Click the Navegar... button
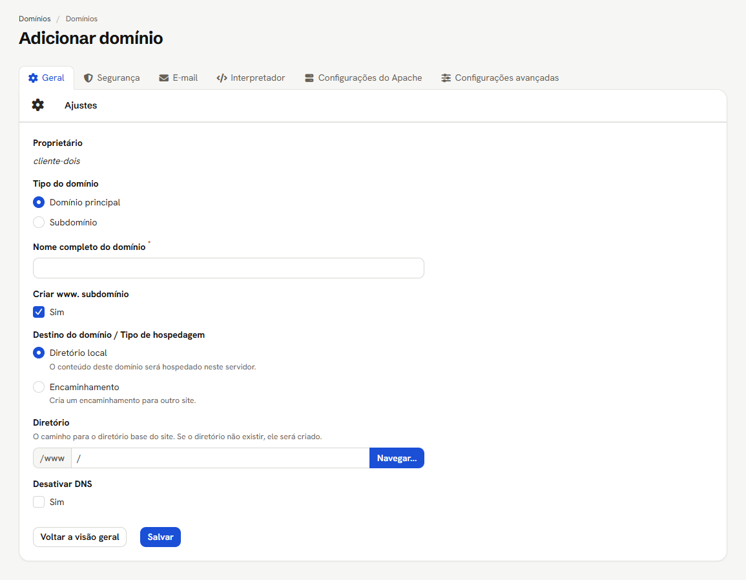The image size is (746, 580). point(397,458)
